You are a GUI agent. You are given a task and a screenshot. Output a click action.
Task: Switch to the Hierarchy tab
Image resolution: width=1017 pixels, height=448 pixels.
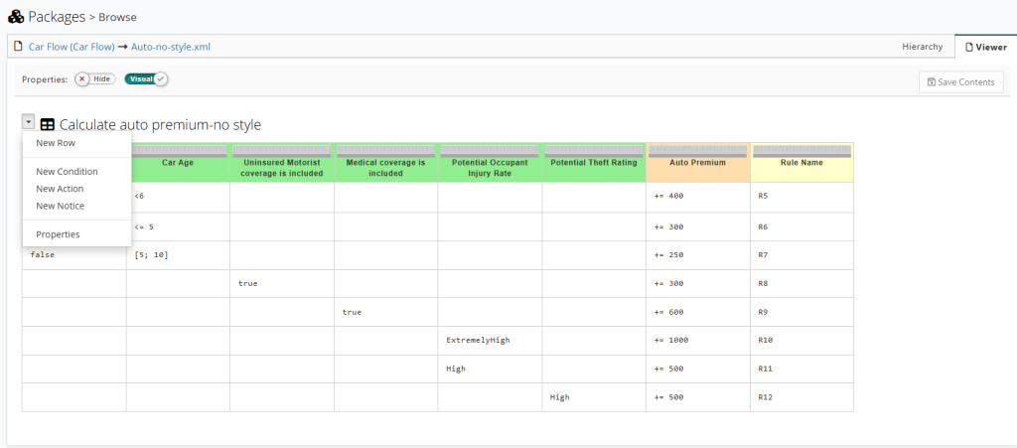coord(923,47)
